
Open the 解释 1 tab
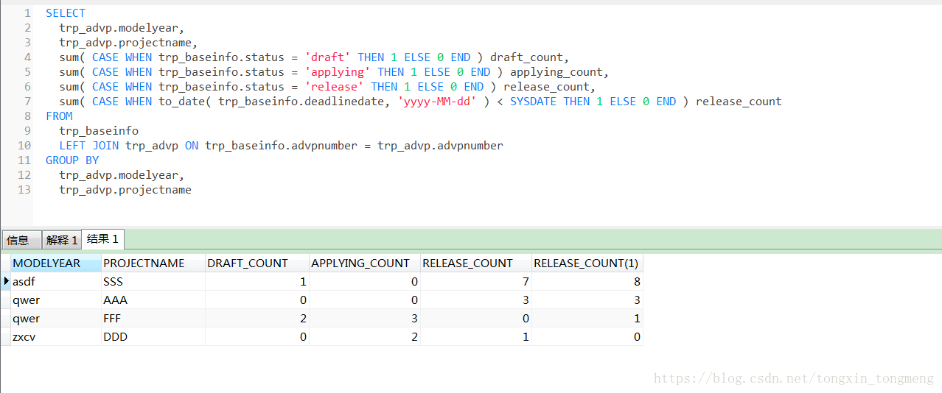coord(61,240)
